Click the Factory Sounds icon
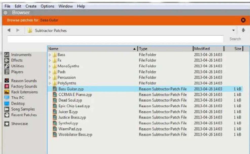The image size is (250, 154). (x=7, y=86)
